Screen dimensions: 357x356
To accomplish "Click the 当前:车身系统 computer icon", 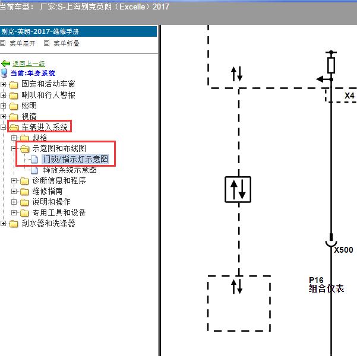I will pos(4,73).
